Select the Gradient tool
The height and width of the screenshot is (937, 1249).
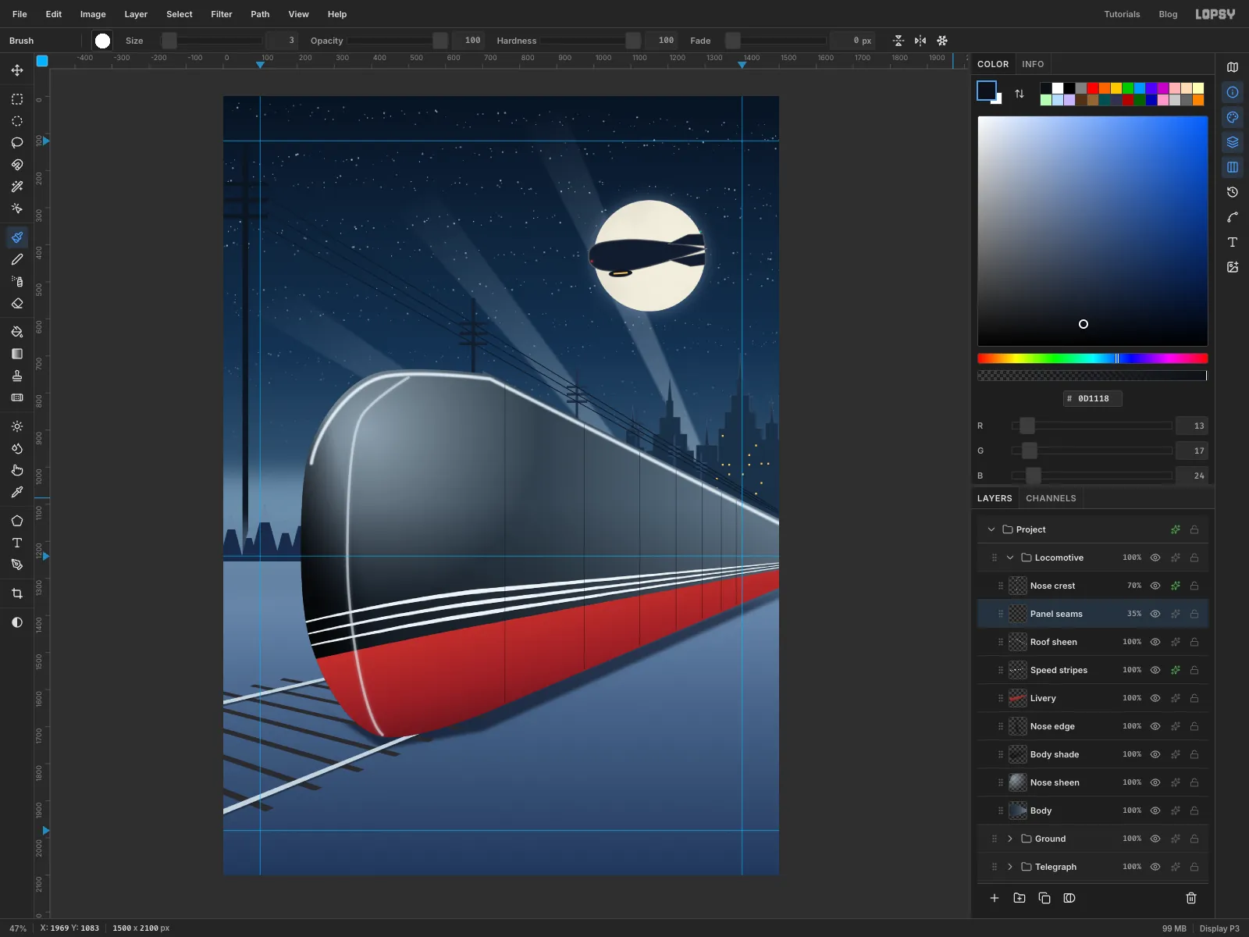(17, 354)
